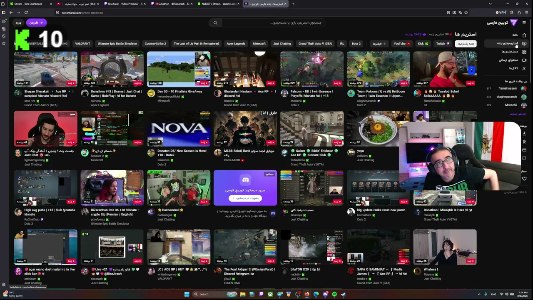Click the heisenbergofficial channel name

click(169, 97)
